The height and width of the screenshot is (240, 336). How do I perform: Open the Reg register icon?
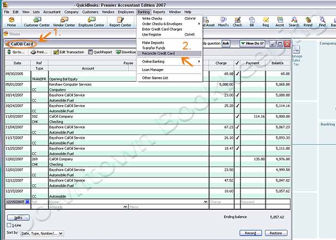[265, 22]
